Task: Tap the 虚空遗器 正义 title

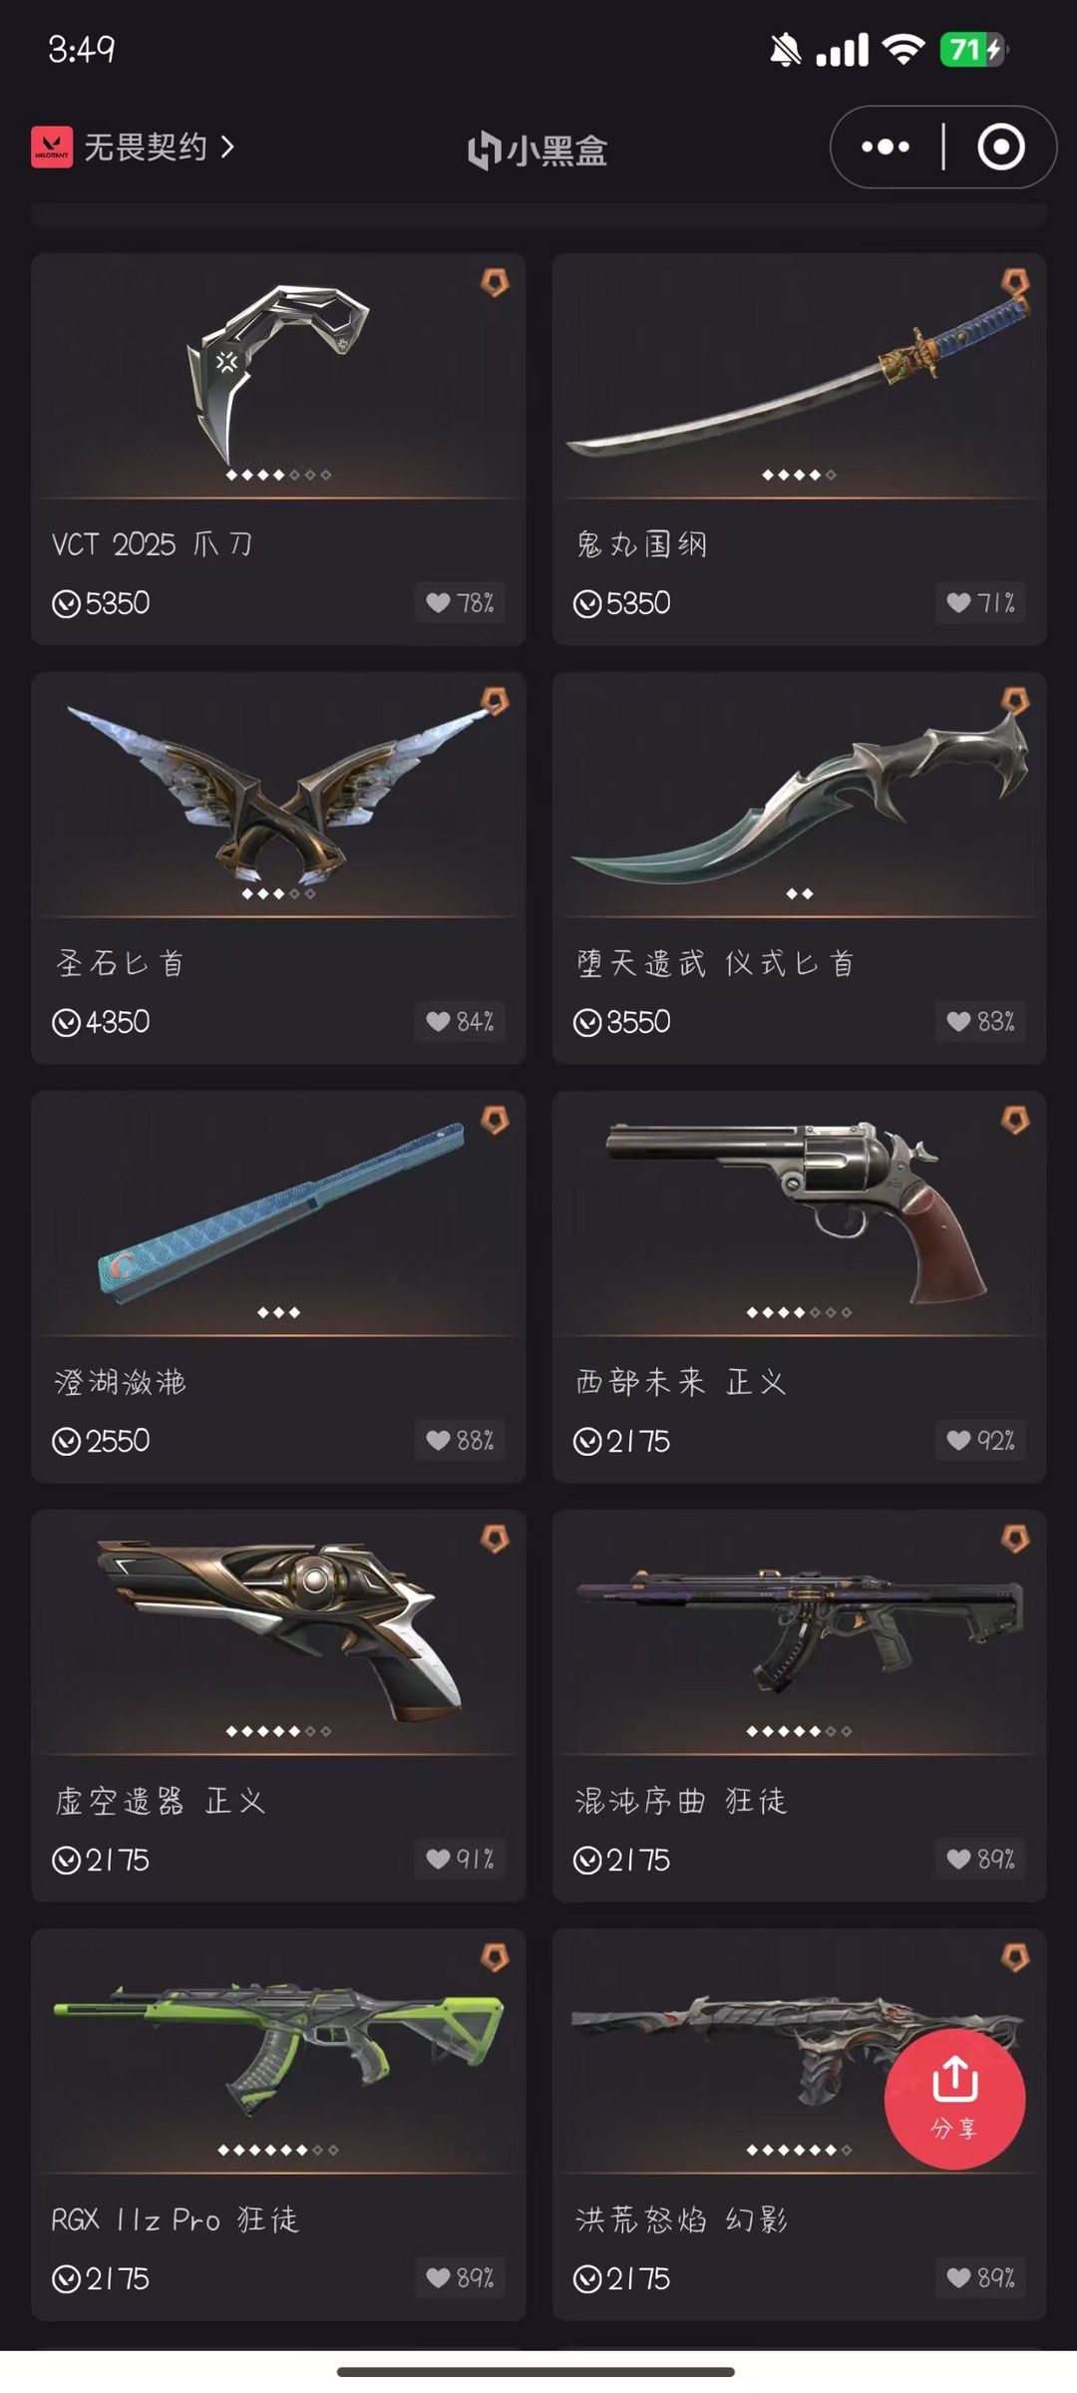Action: [x=160, y=1801]
